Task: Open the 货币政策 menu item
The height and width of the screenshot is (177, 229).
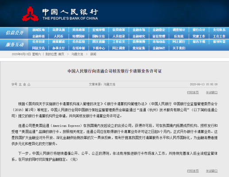Action: tap(79, 30)
